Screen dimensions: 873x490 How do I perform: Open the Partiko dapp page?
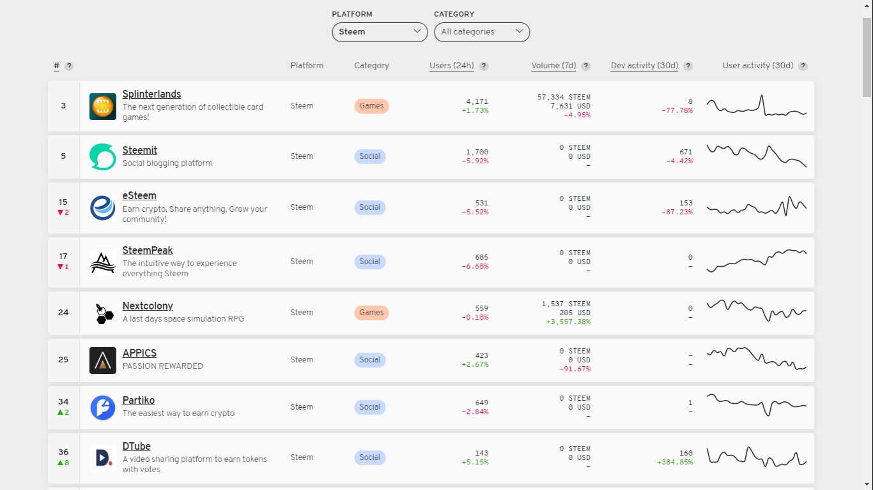pos(139,401)
